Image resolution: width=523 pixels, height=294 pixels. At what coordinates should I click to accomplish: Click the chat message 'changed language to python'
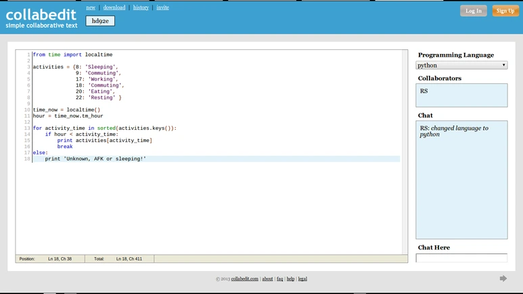point(454,131)
